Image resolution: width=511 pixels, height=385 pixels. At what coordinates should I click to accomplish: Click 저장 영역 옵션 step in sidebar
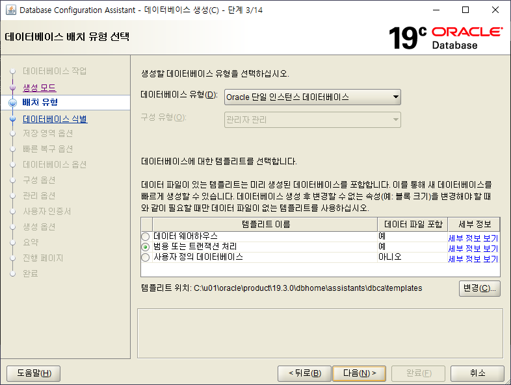[x=48, y=134]
